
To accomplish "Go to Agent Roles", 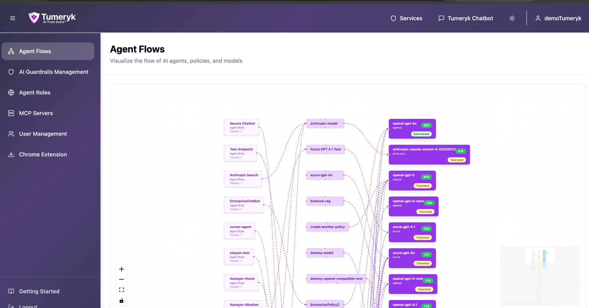I will click(x=48, y=92).
